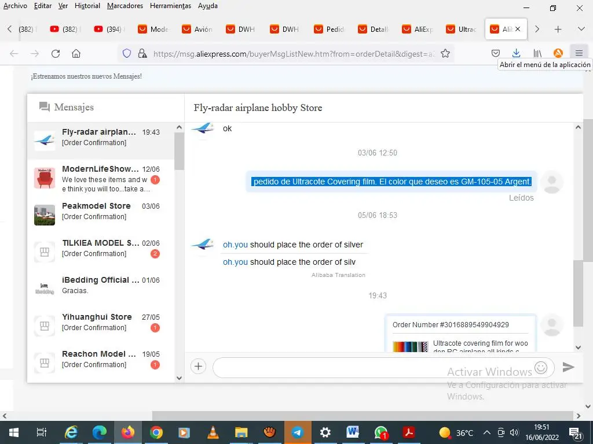Click the Peakmodel Store airplane thumbnail
Screen dimensions: 593x444
(x=45, y=215)
